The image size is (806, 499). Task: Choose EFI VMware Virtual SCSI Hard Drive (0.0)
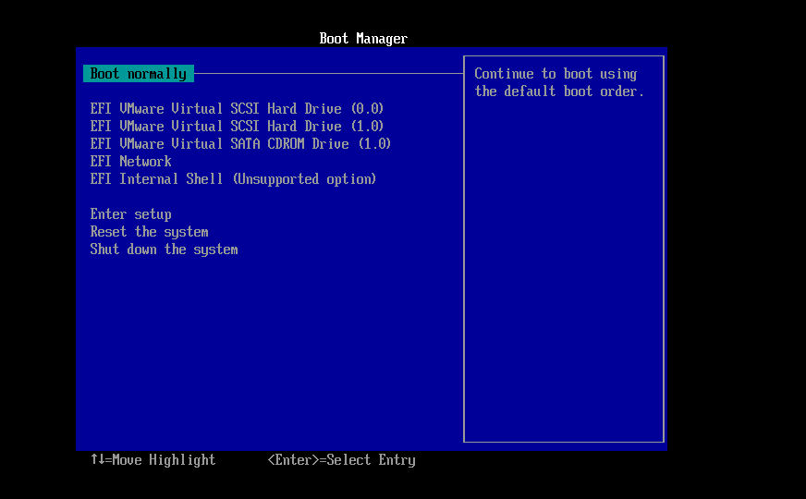click(237, 109)
